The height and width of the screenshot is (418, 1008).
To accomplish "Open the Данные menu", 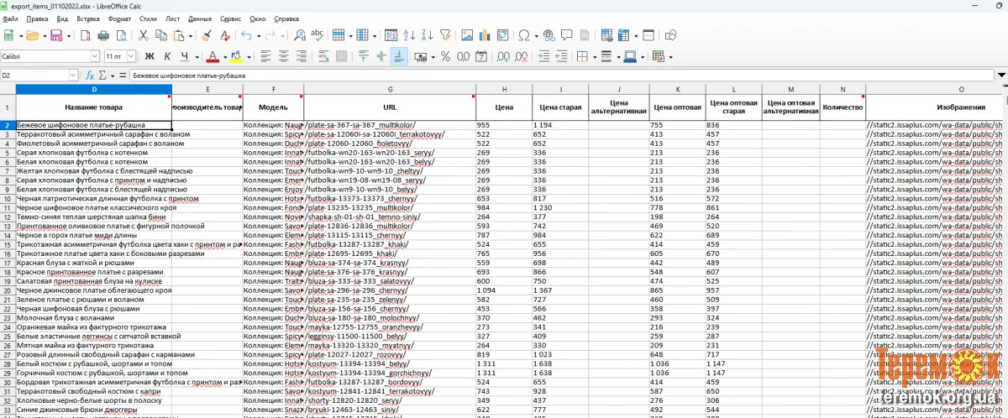I will pyautogui.click(x=200, y=18).
